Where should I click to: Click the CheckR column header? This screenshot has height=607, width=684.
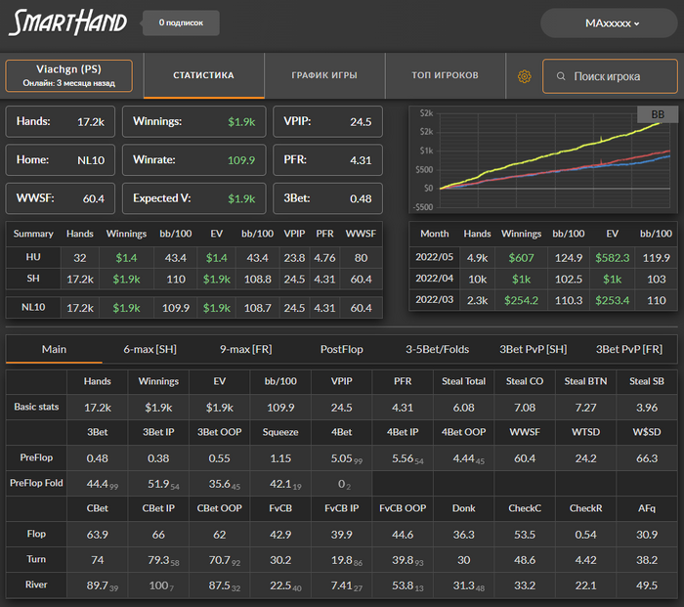coord(585,508)
